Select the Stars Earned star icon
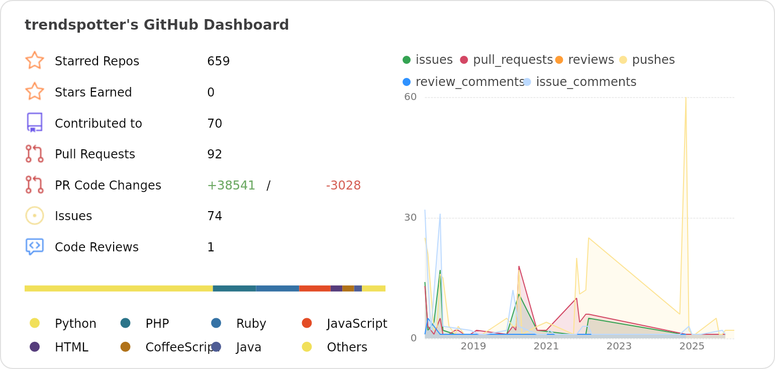Image resolution: width=775 pixels, height=369 pixels. (35, 92)
